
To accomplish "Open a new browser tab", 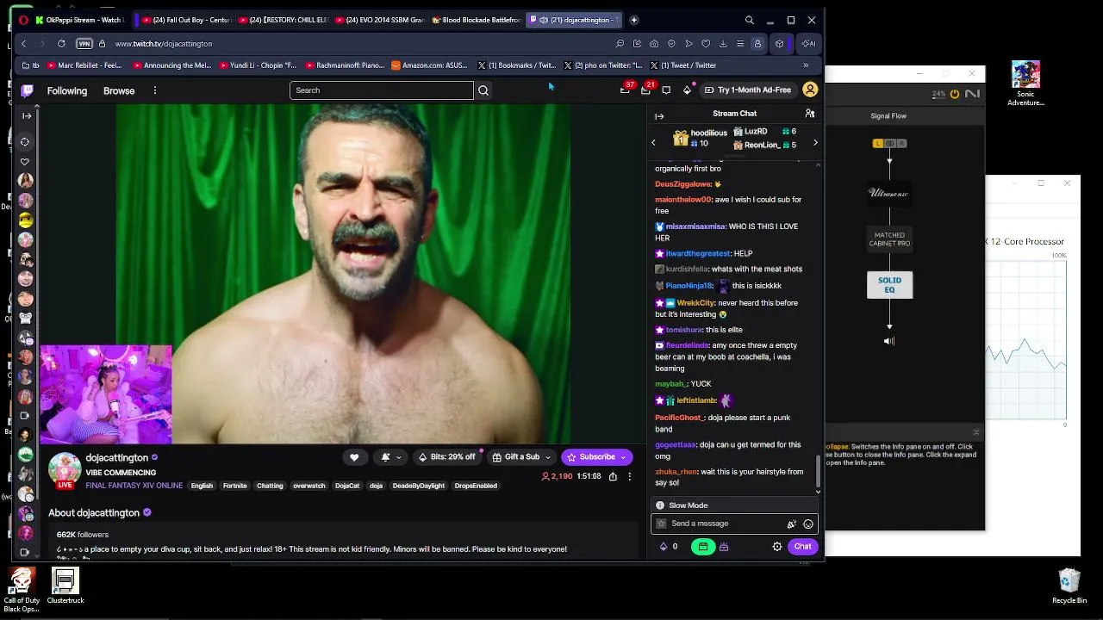I will tap(634, 20).
